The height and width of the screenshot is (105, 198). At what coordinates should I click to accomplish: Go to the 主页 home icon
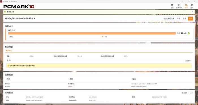(x=172, y=5)
